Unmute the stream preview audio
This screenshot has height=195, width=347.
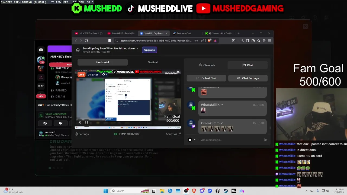tap(80, 122)
